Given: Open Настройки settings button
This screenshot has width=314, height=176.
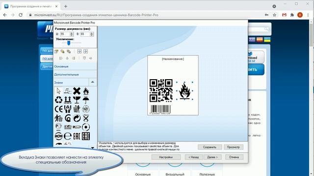Looking at the screenshot, I should (166, 157).
